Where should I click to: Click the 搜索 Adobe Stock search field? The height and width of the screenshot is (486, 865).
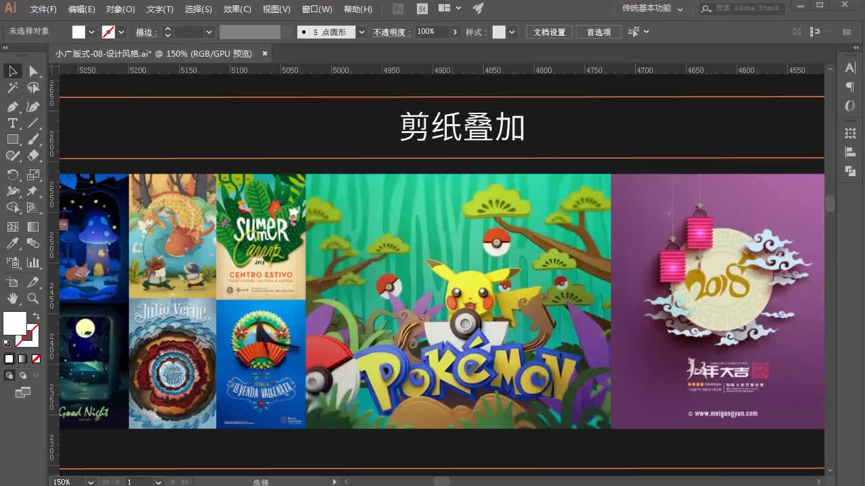click(742, 8)
